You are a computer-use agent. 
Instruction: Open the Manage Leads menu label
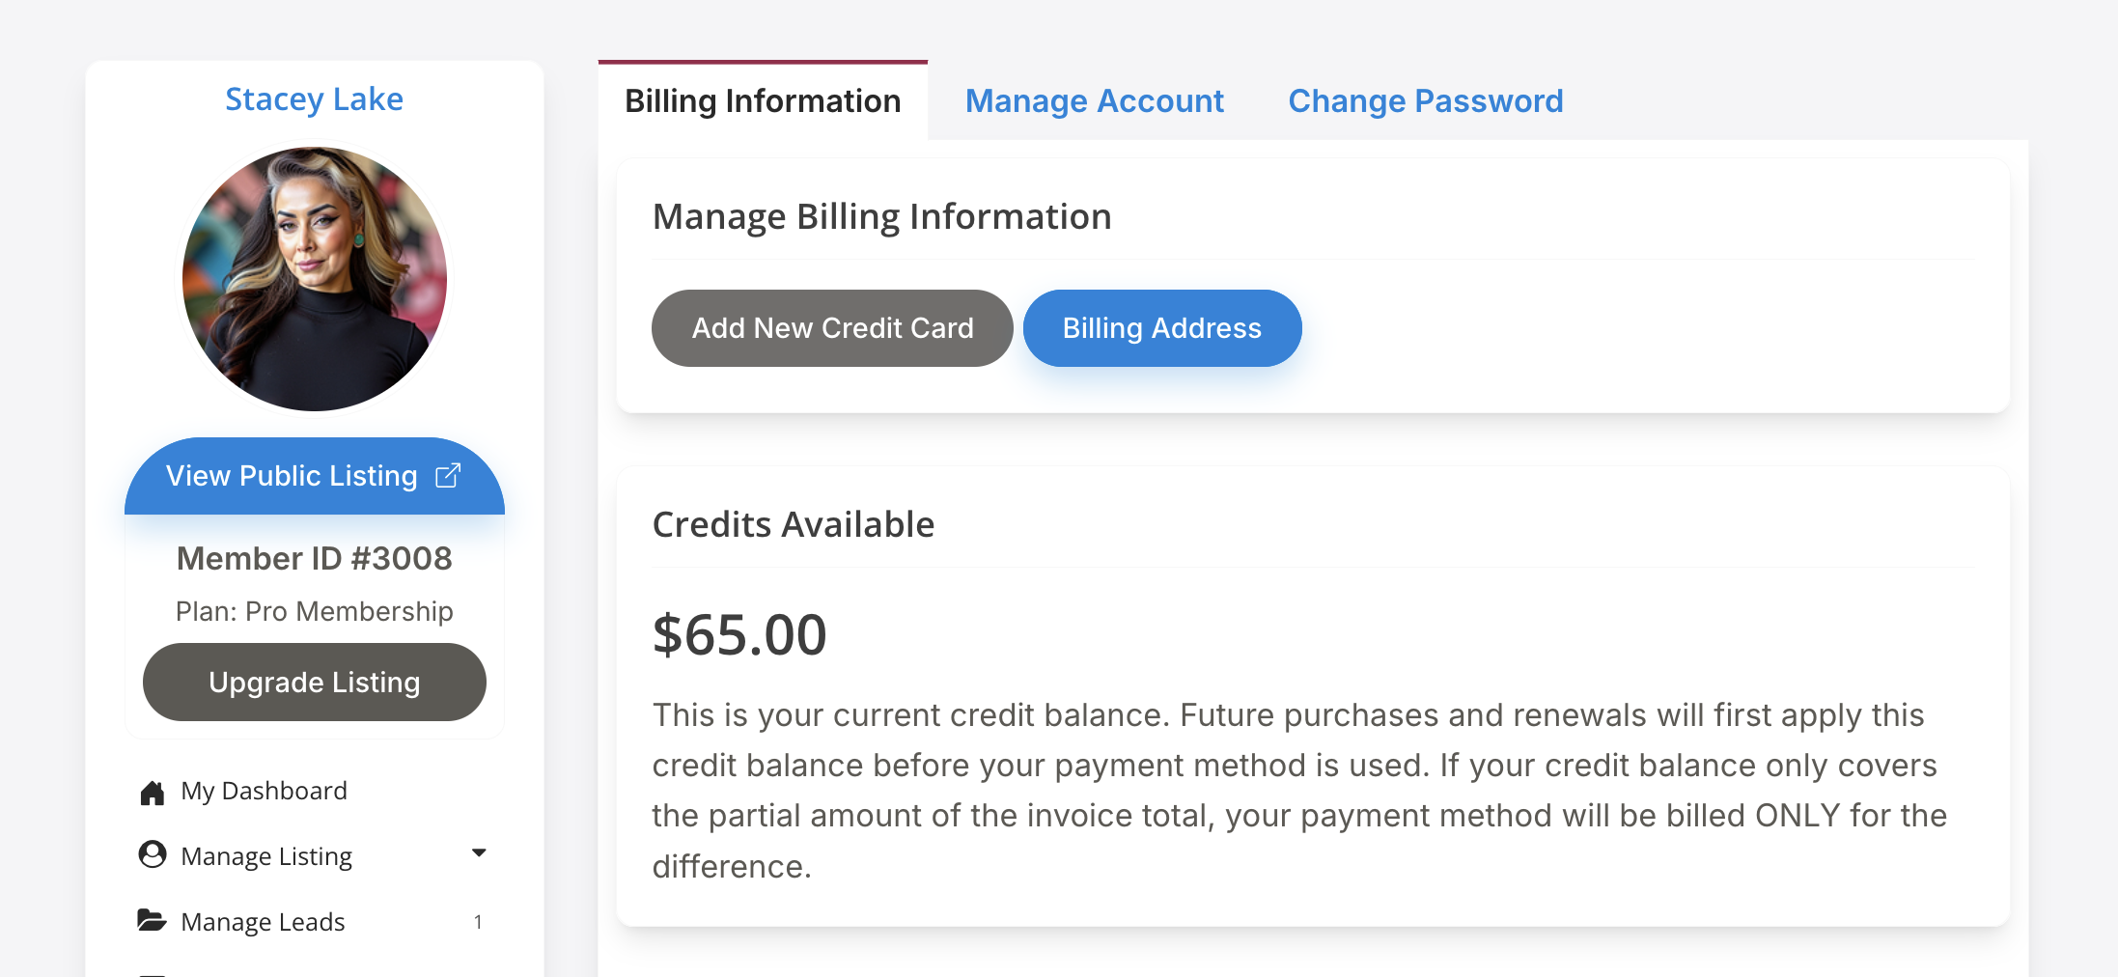click(263, 922)
